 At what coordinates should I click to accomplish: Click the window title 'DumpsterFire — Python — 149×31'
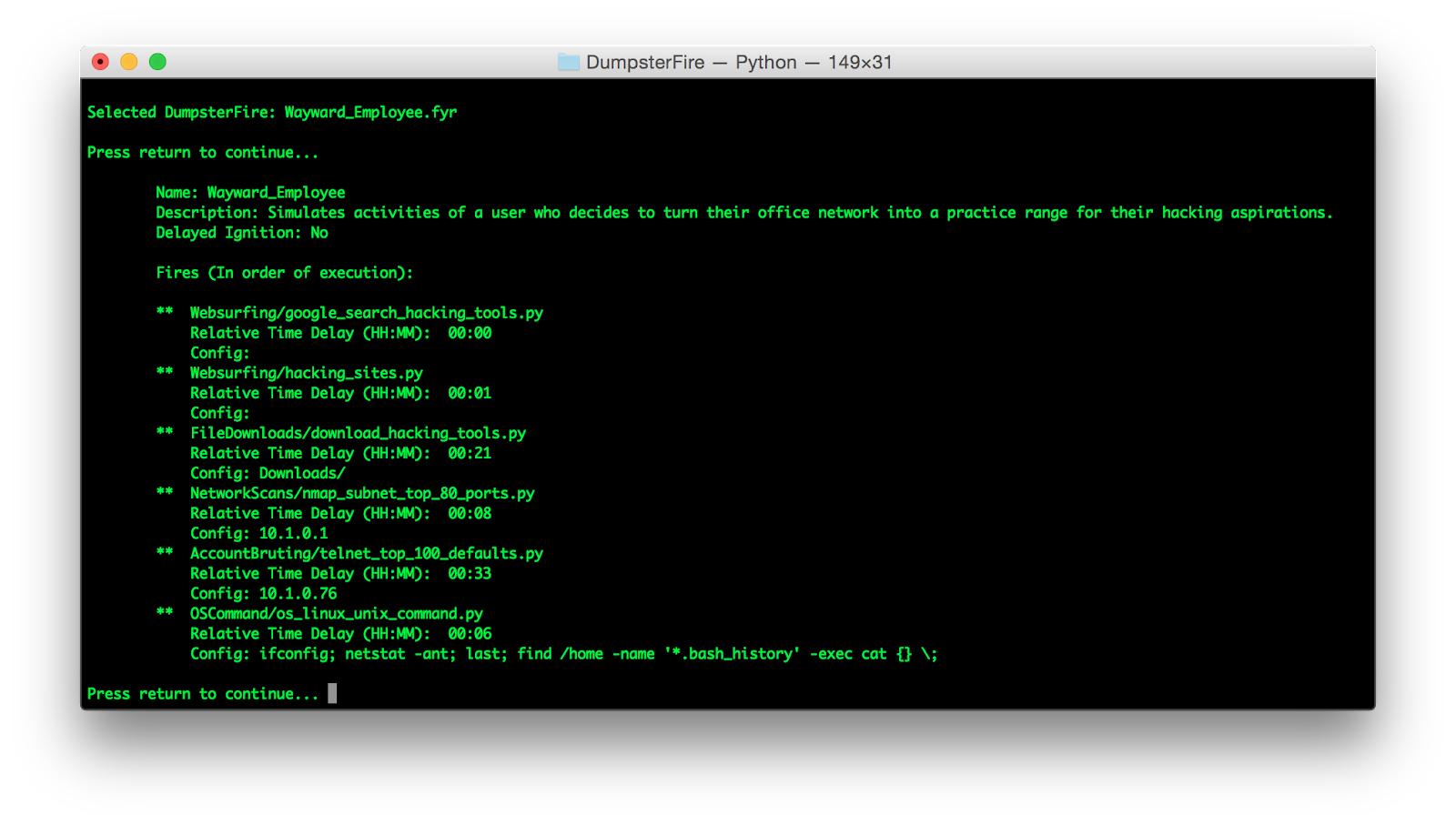[739, 62]
